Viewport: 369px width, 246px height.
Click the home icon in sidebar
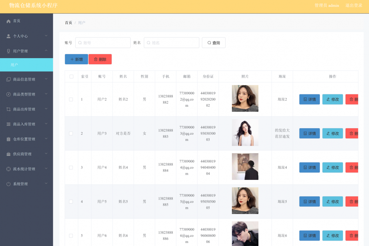click(x=8, y=21)
